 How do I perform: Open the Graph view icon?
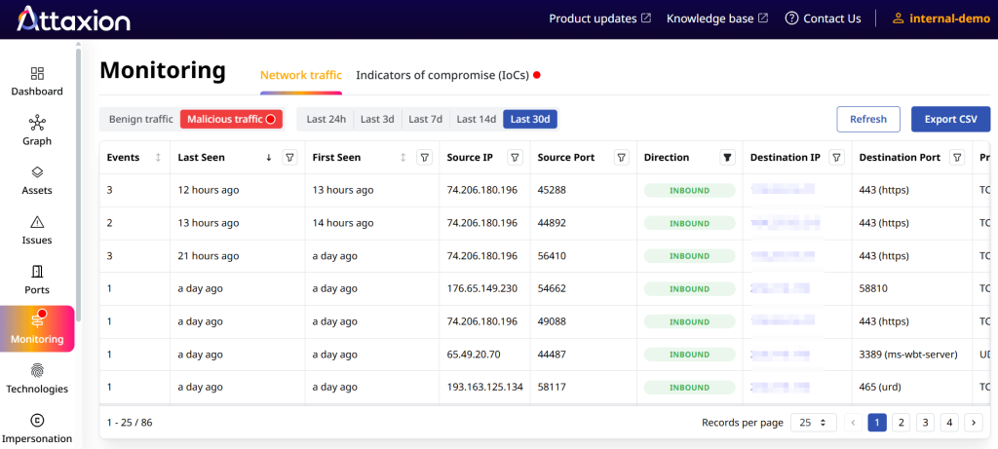[x=37, y=122]
